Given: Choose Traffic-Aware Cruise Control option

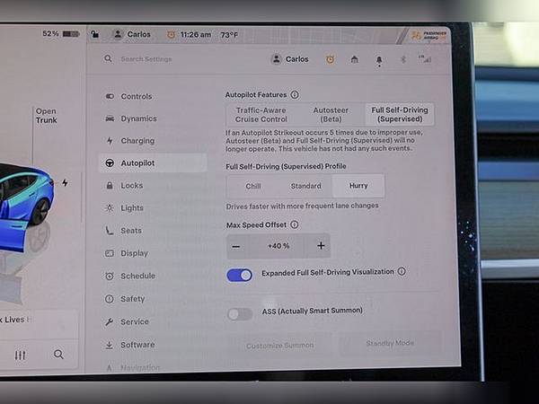Looking at the screenshot, I should pos(261,114).
